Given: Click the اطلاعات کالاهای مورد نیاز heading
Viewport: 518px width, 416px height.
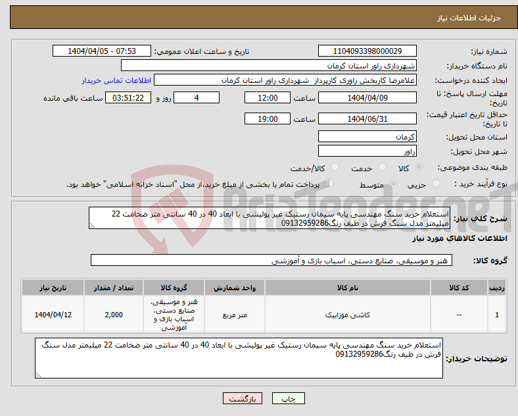Looking at the screenshot, I should point(459,238).
